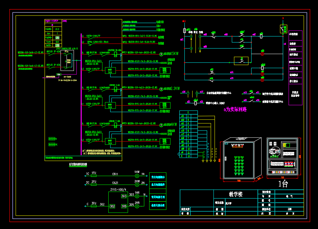Click the 1HW indicator lamp symbol

click(x=137, y=176)
